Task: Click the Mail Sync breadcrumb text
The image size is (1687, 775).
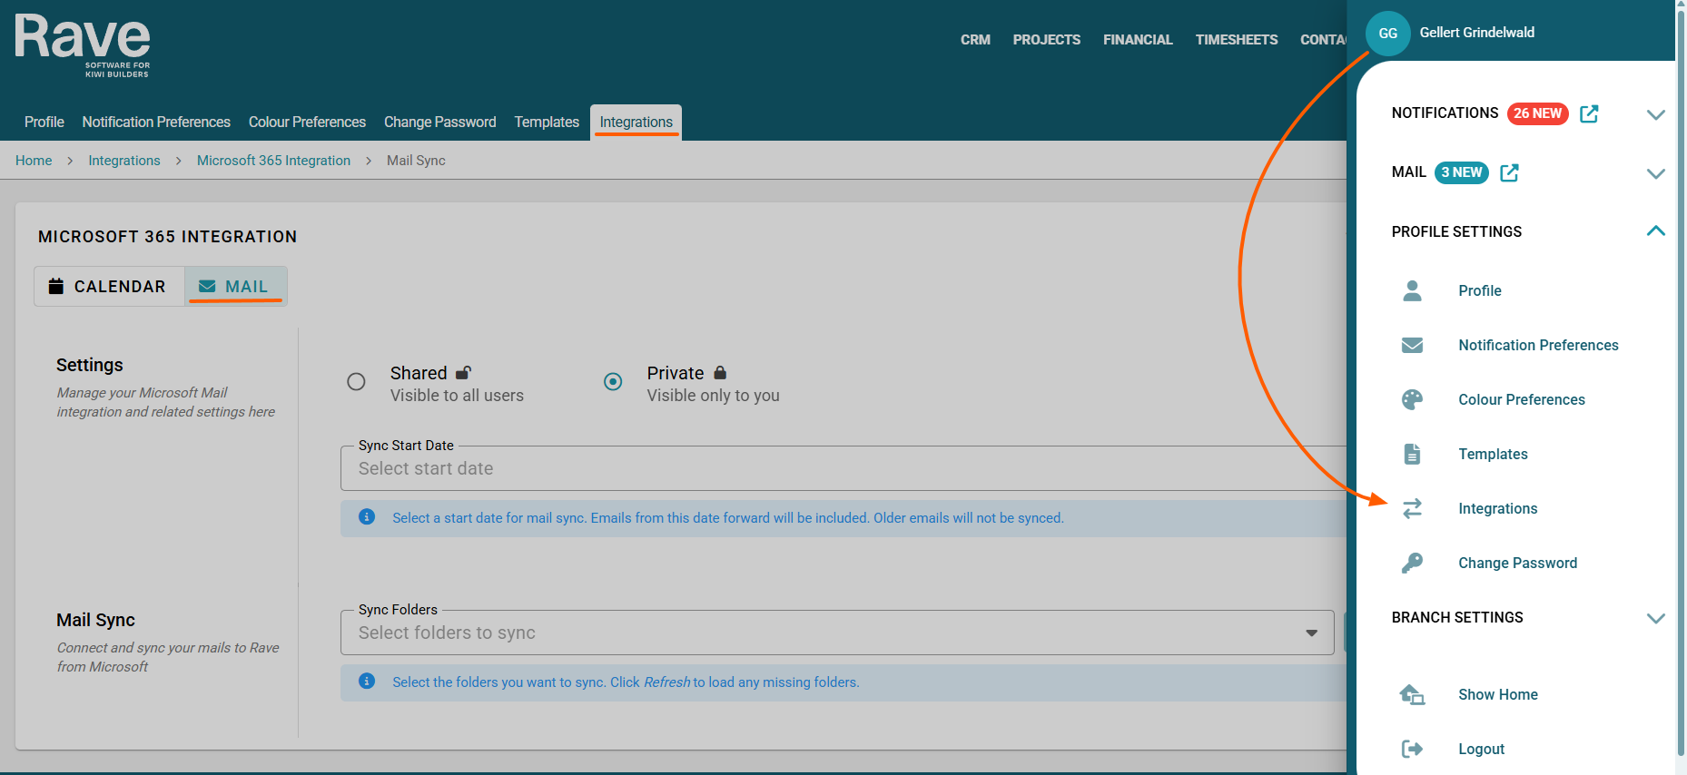Action: pos(416,161)
